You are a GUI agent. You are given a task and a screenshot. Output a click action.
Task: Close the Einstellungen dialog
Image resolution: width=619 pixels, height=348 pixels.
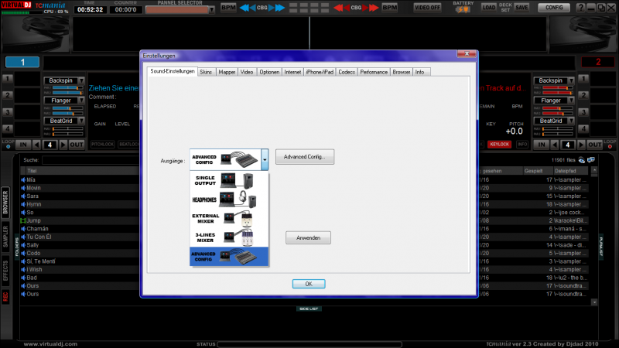(467, 53)
